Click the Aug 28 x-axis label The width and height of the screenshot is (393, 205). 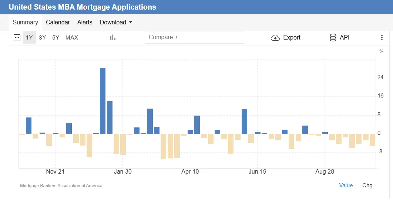click(x=325, y=172)
